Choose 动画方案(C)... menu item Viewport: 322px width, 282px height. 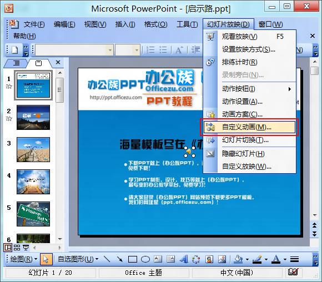click(x=249, y=114)
